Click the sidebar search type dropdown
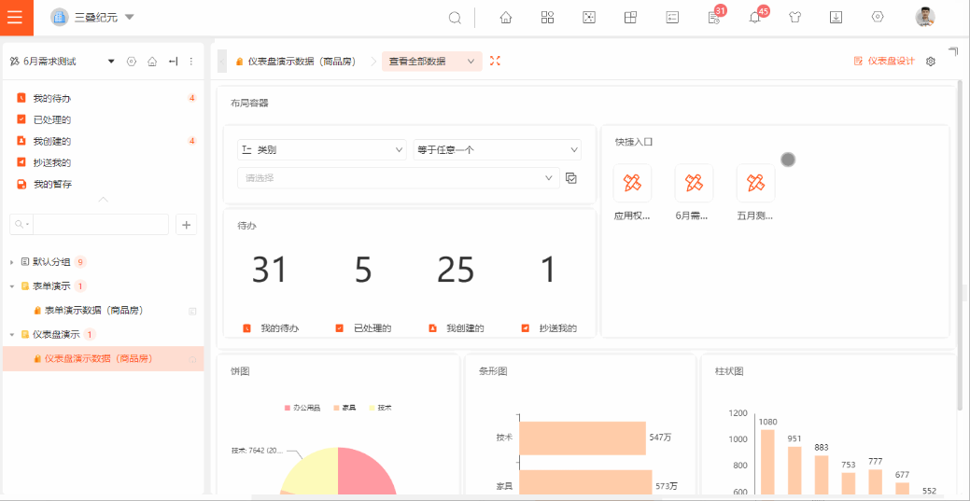Viewport: 970px width, 501px height. (21, 225)
